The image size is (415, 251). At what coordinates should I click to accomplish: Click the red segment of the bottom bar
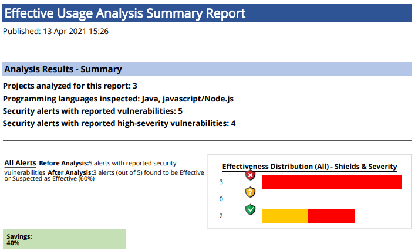pos(332,216)
